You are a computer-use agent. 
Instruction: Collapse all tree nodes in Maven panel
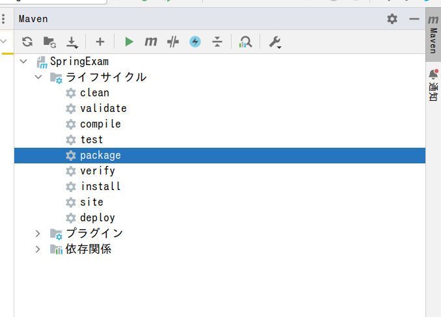pos(217,42)
